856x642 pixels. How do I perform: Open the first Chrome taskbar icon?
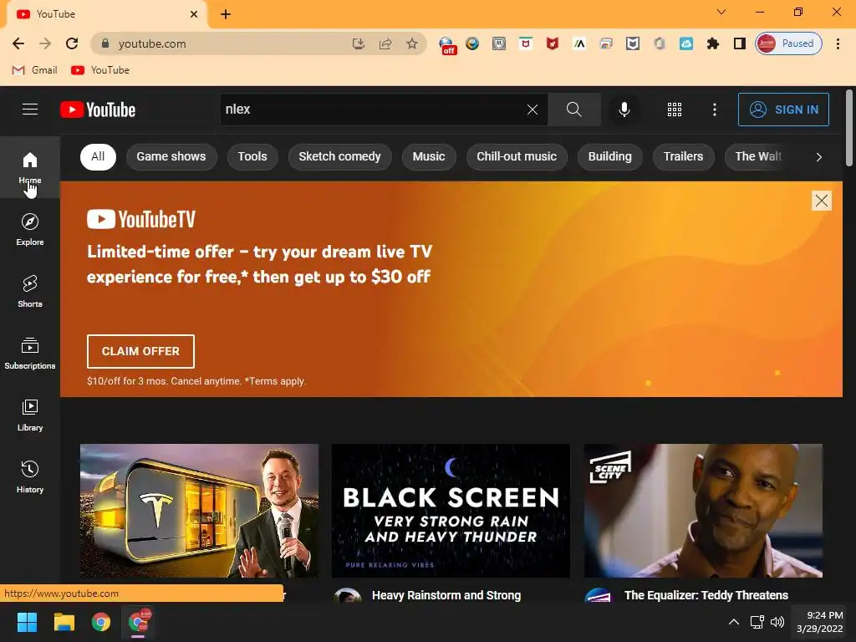tap(101, 622)
